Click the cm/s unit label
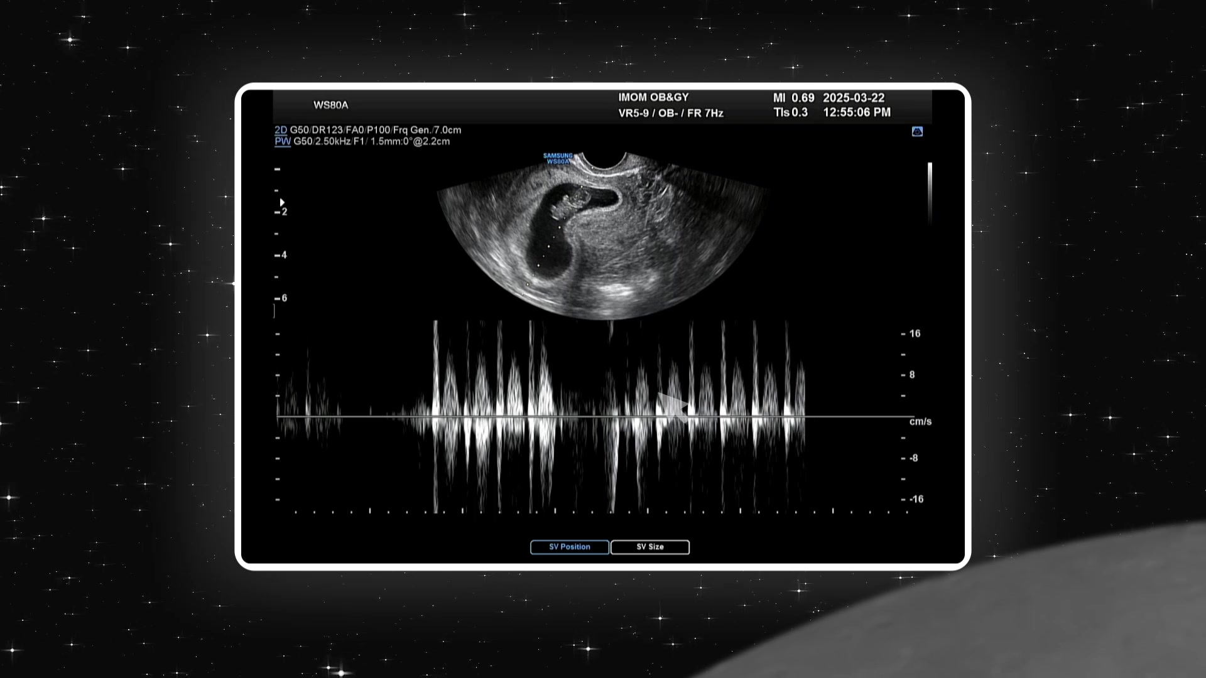Image resolution: width=1206 pixels, height=678 pixels. (x=920, y=421)
